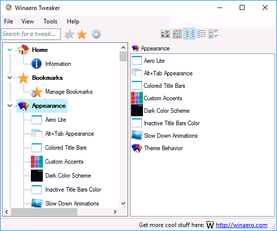Click the horizontal scroll right arrow
277x231 pixels.
pos(115,212)
